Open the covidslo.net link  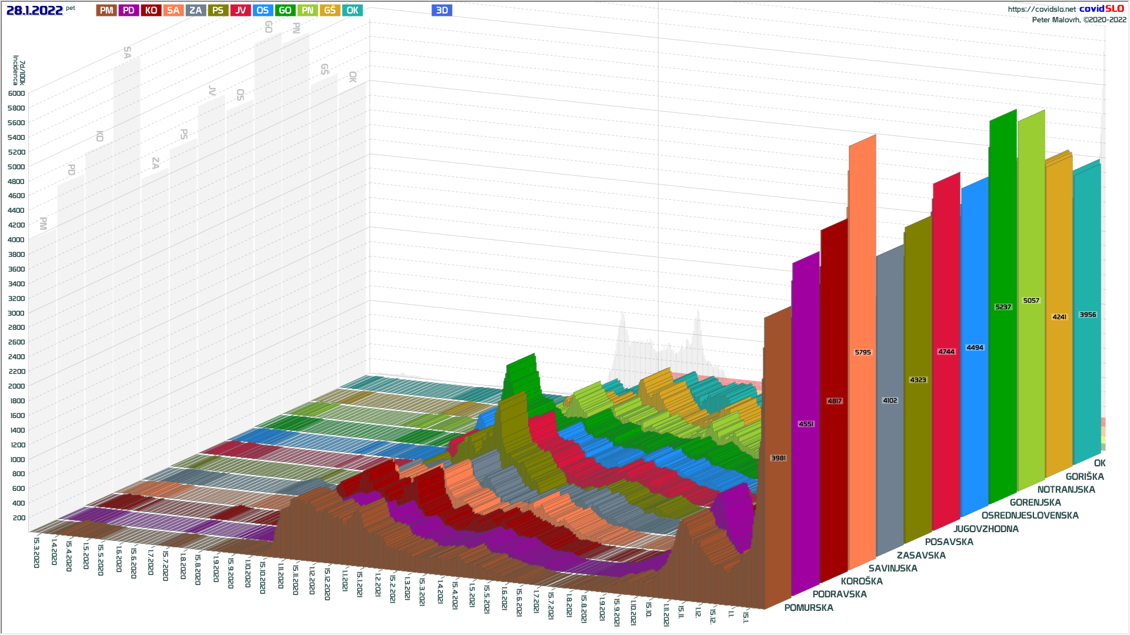(x=1041, y=9)
